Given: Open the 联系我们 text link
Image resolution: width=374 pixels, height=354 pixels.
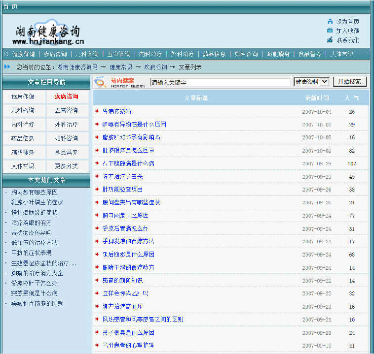Looking at the screenshot, I should (348, 40).
